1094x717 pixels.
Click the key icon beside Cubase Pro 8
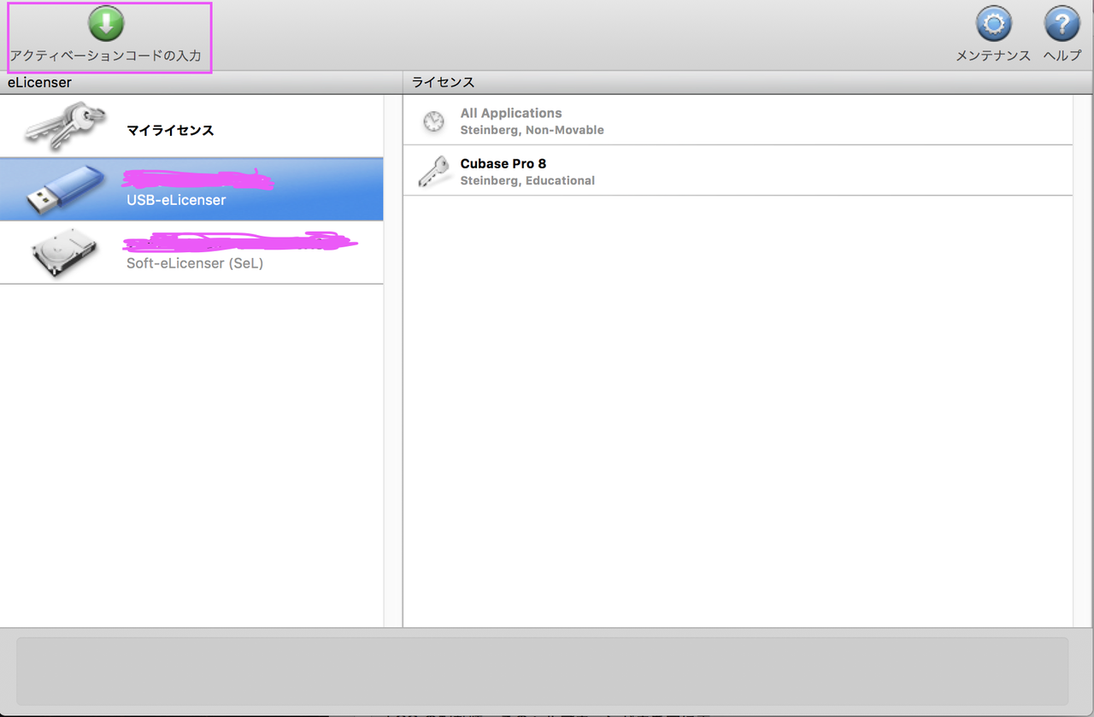[x=433, y=172]
